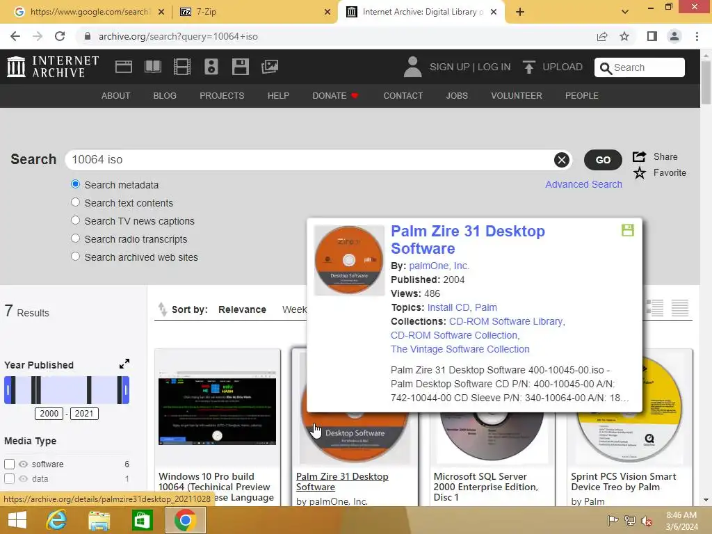Screen dimensions: 712x534
Task: Open the Images icon in the top bar
Action: [x=270, y=67]
